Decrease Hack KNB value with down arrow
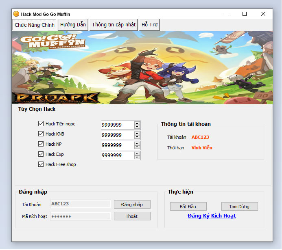The height and width of the screenshot is (250, 282). click(137, 137)
